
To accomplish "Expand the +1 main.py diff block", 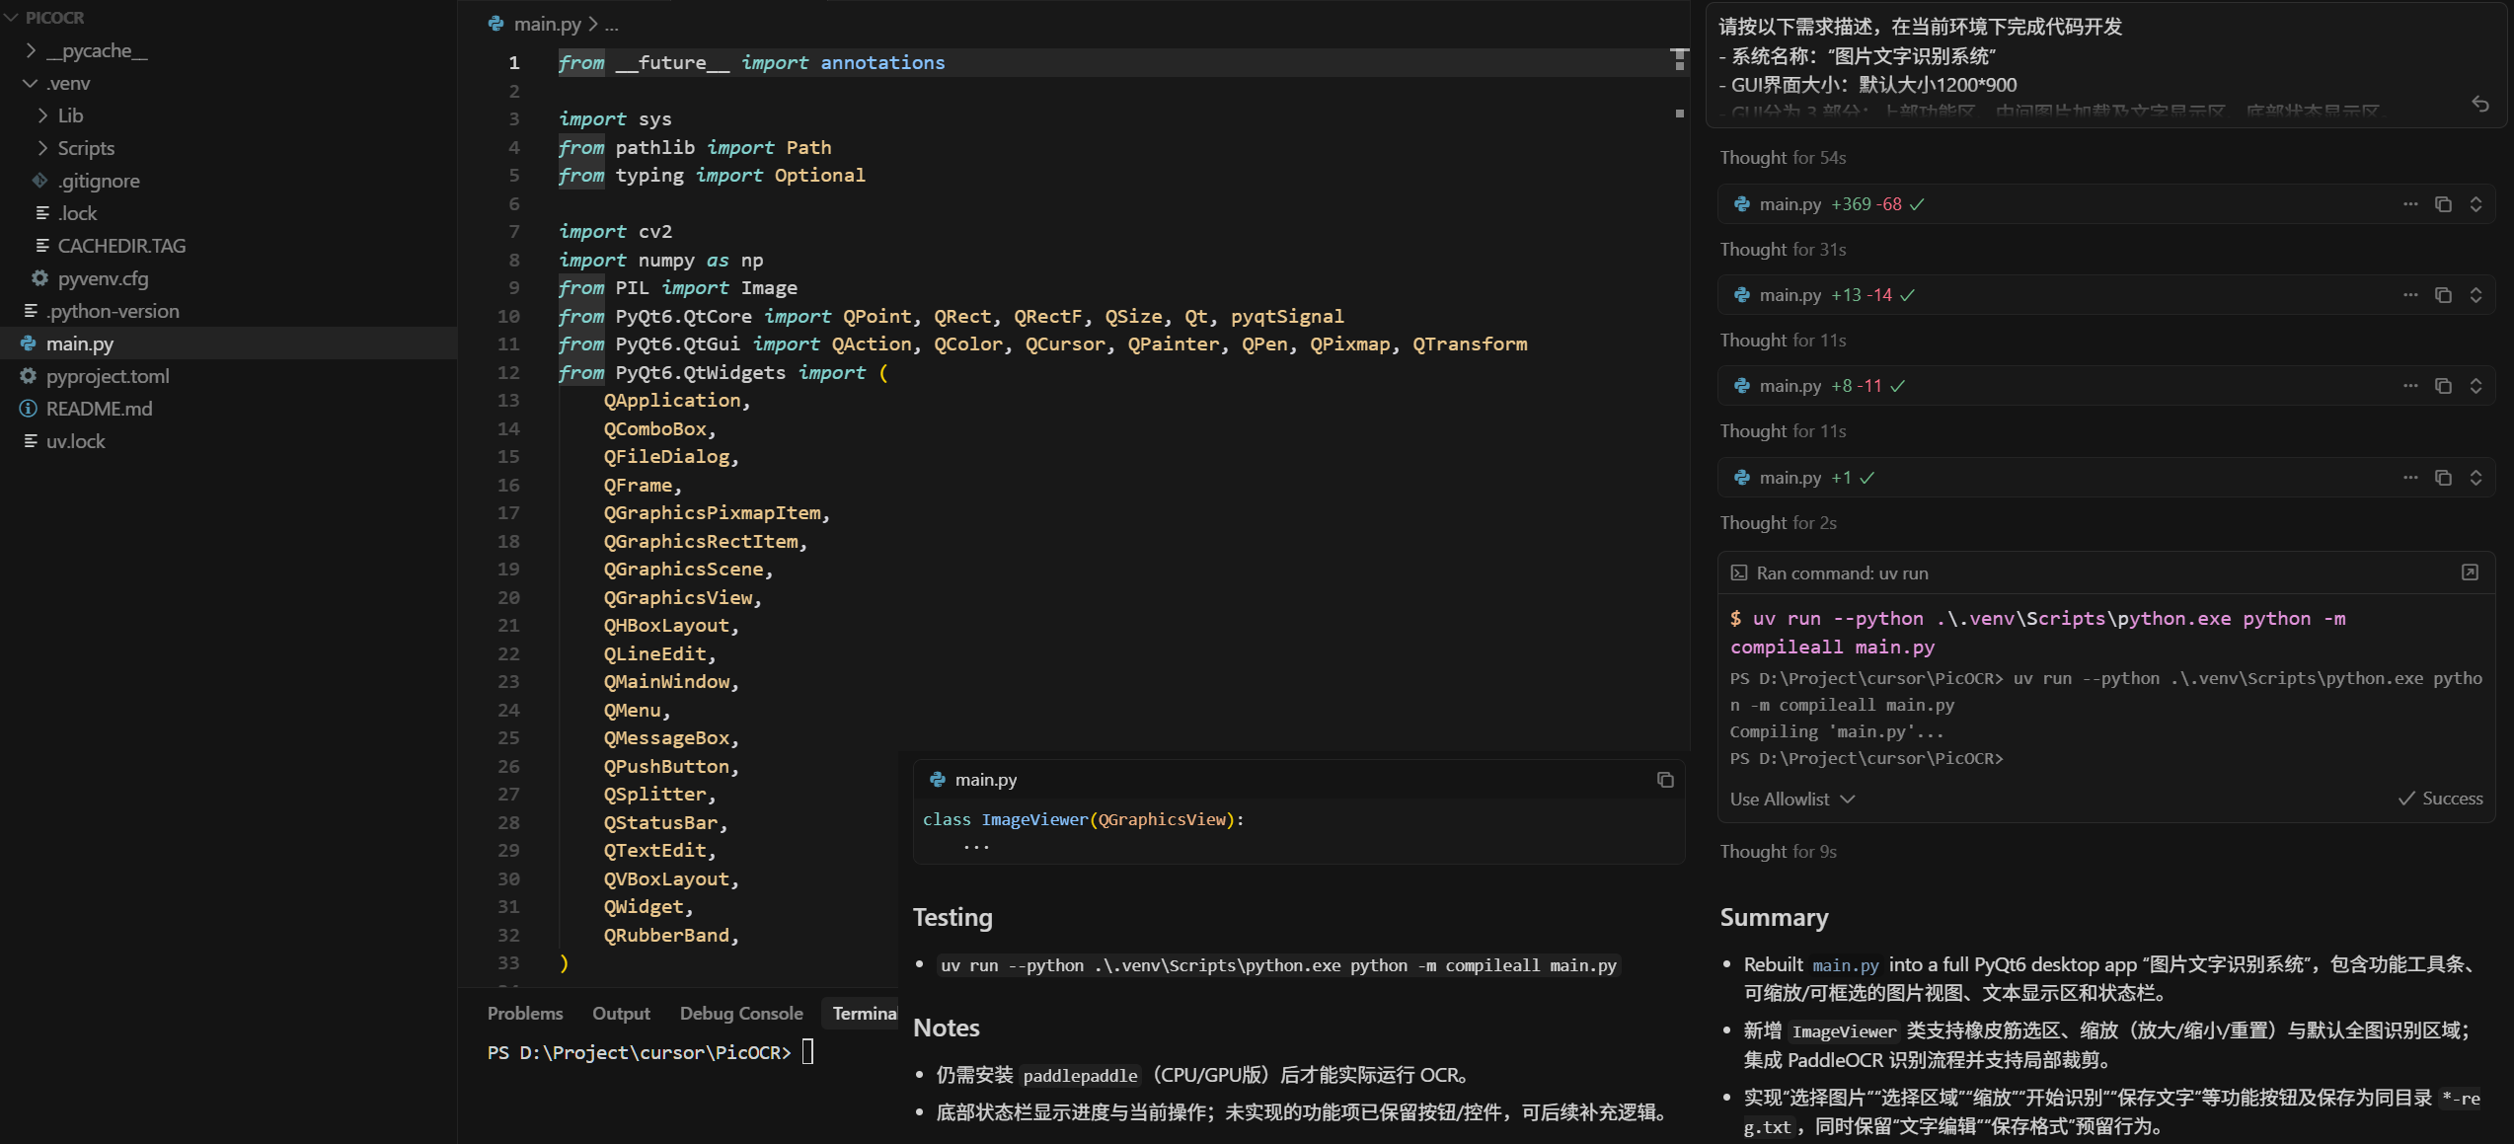I will pyautogui.click(x=2476, y=478).
